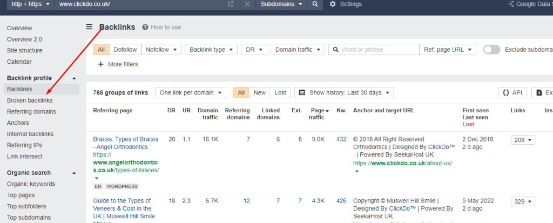Viewport: 553px width, 223px height.
Task: Expand the clickdo.co.uk/about-us target URL arrow
Action: point(356,172)
